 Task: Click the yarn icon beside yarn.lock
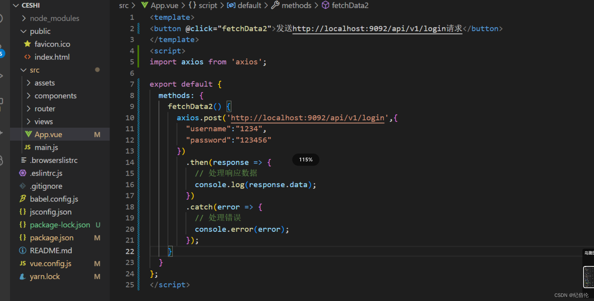pyautogui.click(x=23, y=276)
